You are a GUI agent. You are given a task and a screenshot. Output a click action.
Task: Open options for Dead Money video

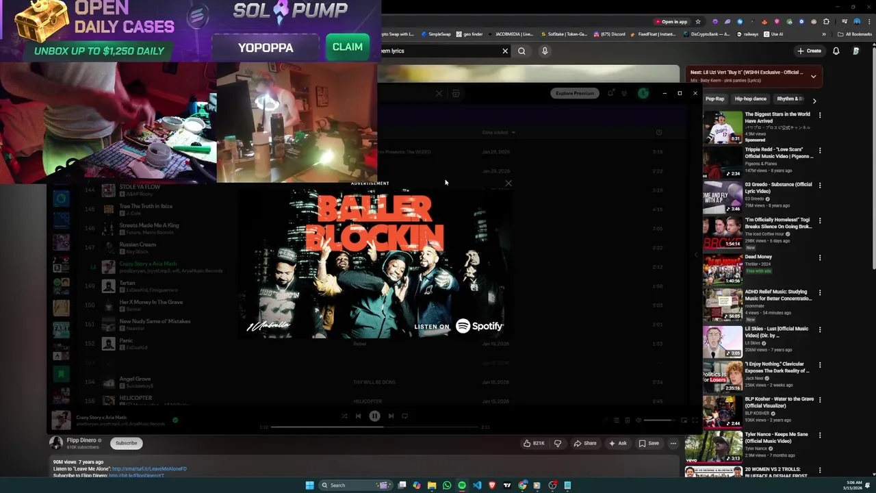[x=820, y=258]
